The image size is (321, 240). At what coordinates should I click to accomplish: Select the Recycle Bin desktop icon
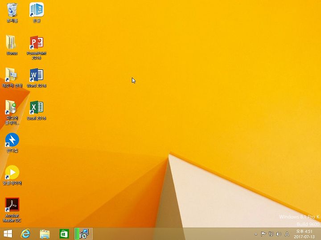(12, 12)
